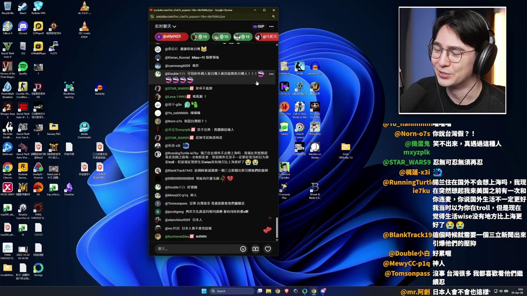Select the LiveSplit shortcut icon
Screen dimensions: 527x296
(38, 171)
